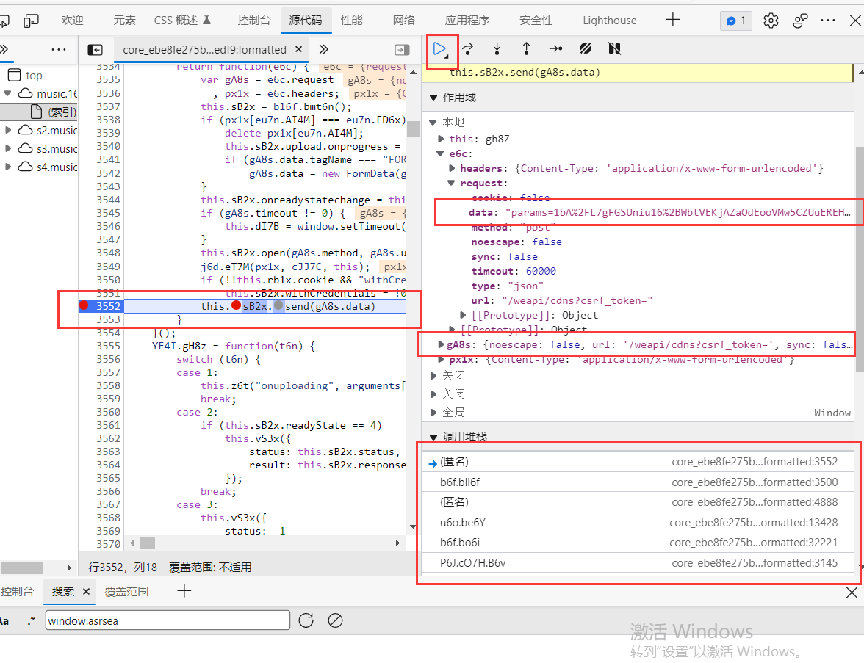This screenshot has width=864, height=663.
Task: Open the feedback icon in DevTools header
Action: tap(800, 21)
